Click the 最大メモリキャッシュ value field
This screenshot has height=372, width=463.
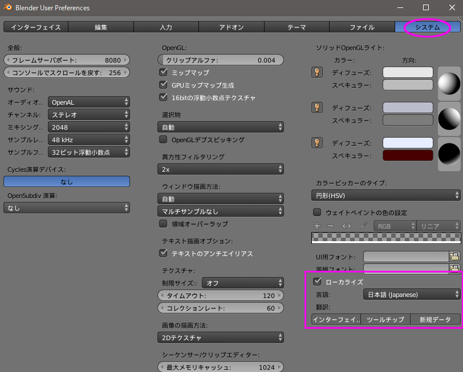point(221,367)
